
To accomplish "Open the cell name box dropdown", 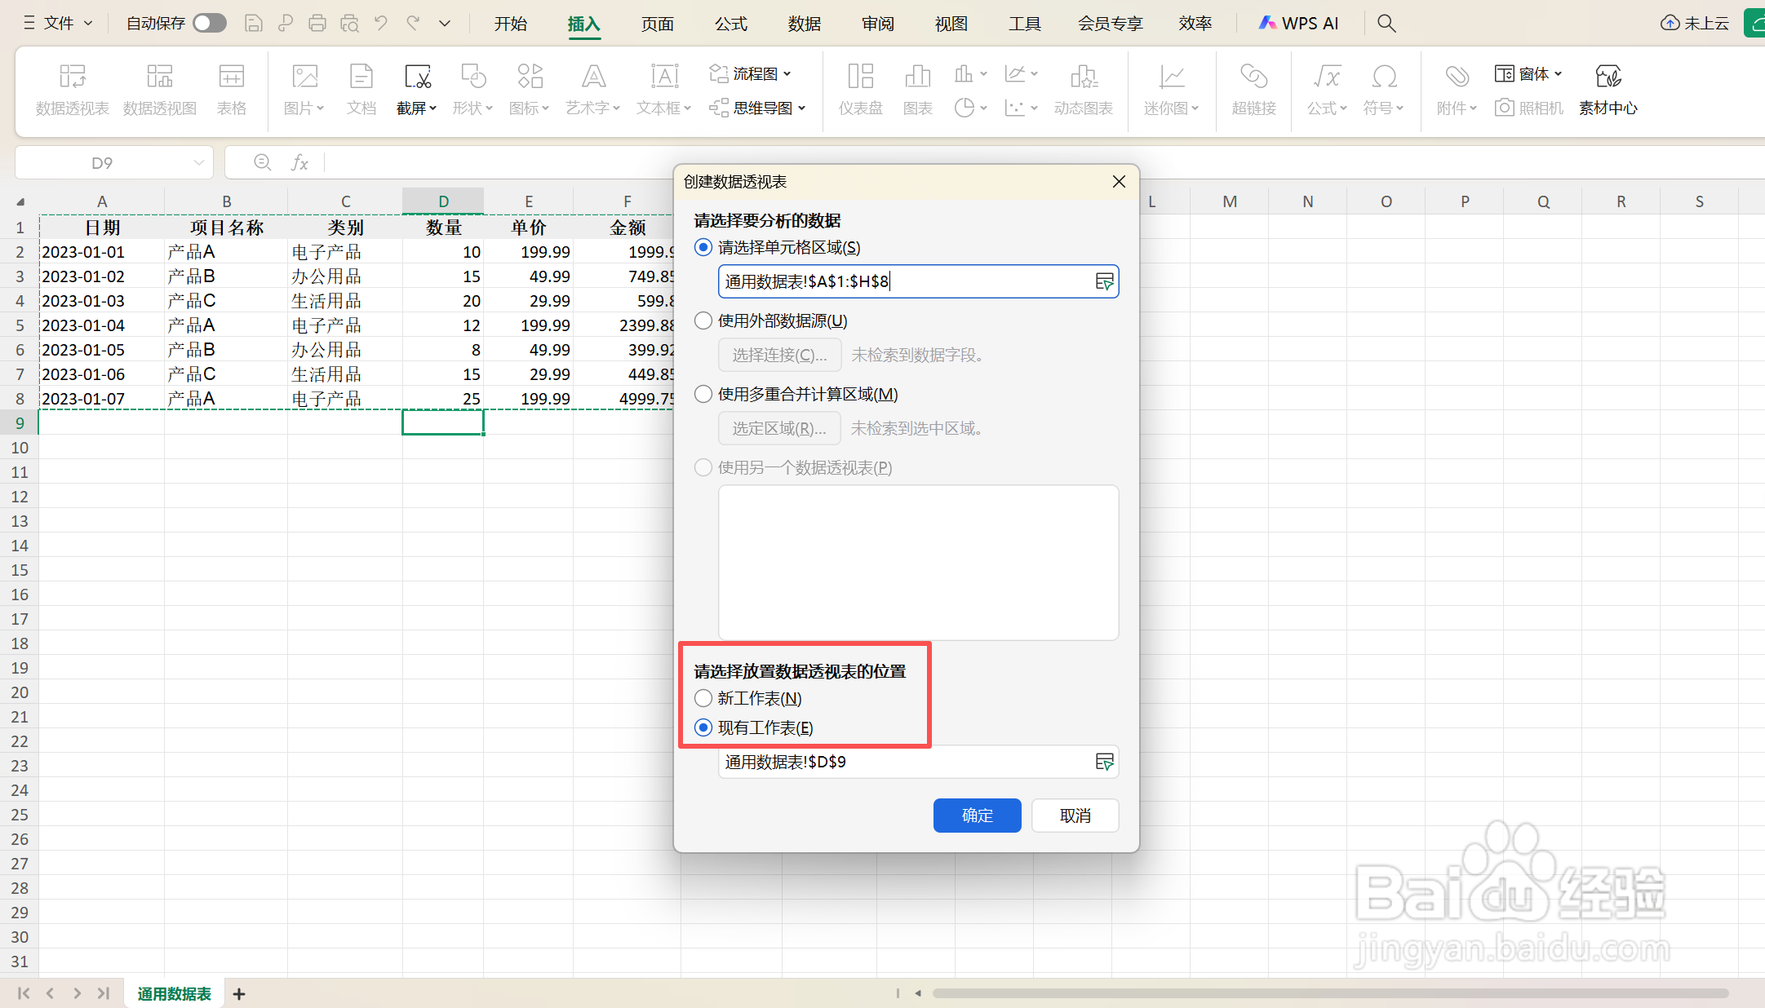I will click(200, 162).
